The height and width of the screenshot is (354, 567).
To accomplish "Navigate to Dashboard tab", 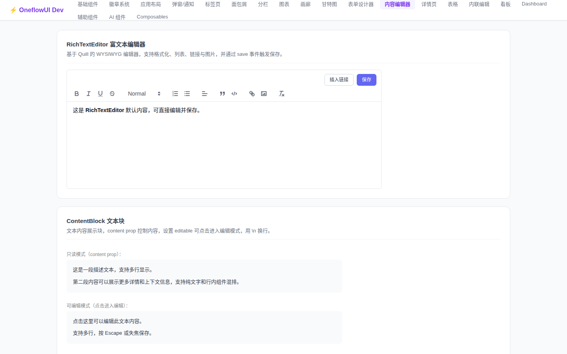I will click(x=534, y=4).
